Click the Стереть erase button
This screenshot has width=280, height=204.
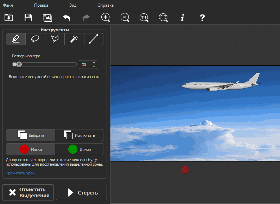(x=81, y=192)
